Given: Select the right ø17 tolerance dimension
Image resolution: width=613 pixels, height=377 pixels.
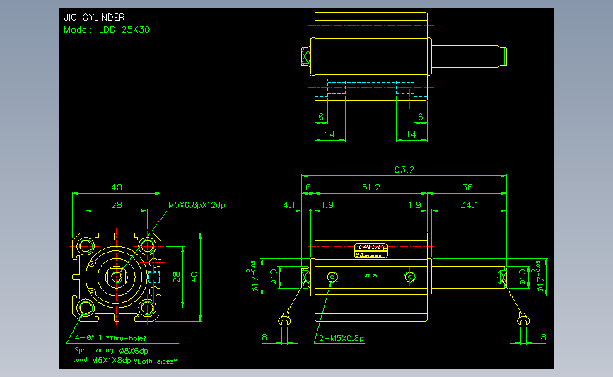Looking at the screenshot, I should coord(539,276).
